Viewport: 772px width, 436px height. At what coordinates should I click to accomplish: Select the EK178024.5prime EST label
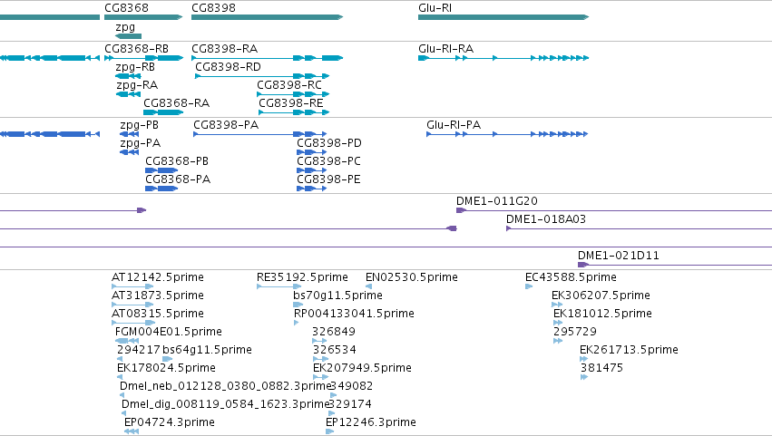[166, 368]
